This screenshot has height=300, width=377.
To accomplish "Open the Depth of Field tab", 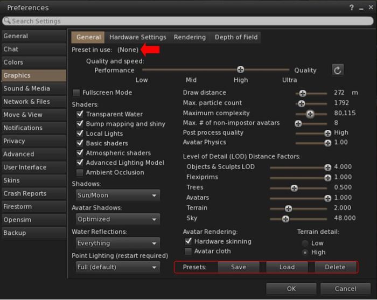I will coord(236,37).
